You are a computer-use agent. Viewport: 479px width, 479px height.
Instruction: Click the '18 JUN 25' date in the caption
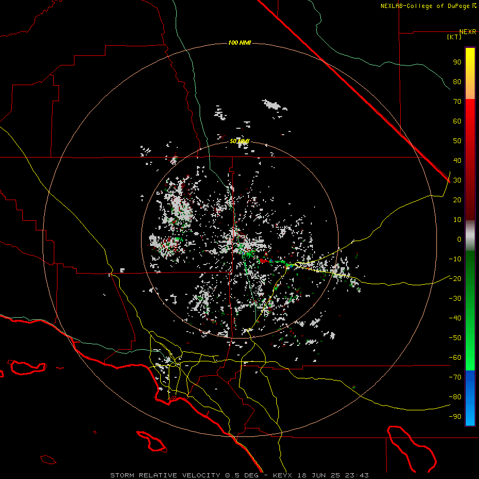point(319,475)
